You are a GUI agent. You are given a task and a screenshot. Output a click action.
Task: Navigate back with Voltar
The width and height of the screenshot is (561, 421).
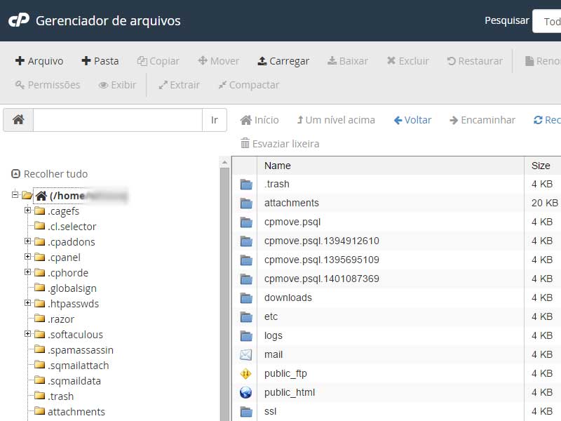pyautogui.click(x=412, y=120)
